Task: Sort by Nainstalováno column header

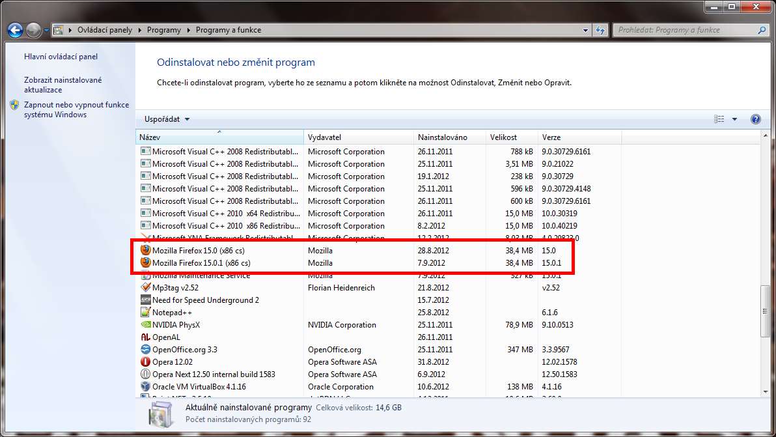Action: tap(449, 137)
